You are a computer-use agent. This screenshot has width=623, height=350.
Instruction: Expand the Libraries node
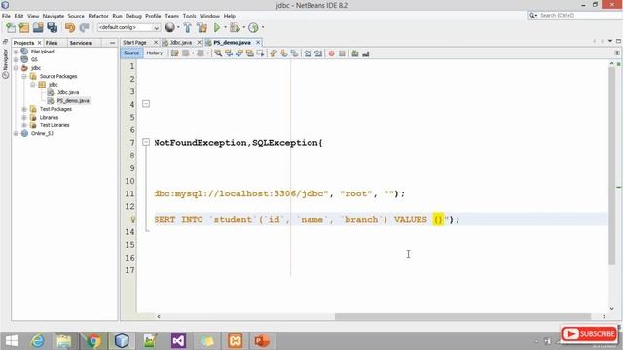24,117
